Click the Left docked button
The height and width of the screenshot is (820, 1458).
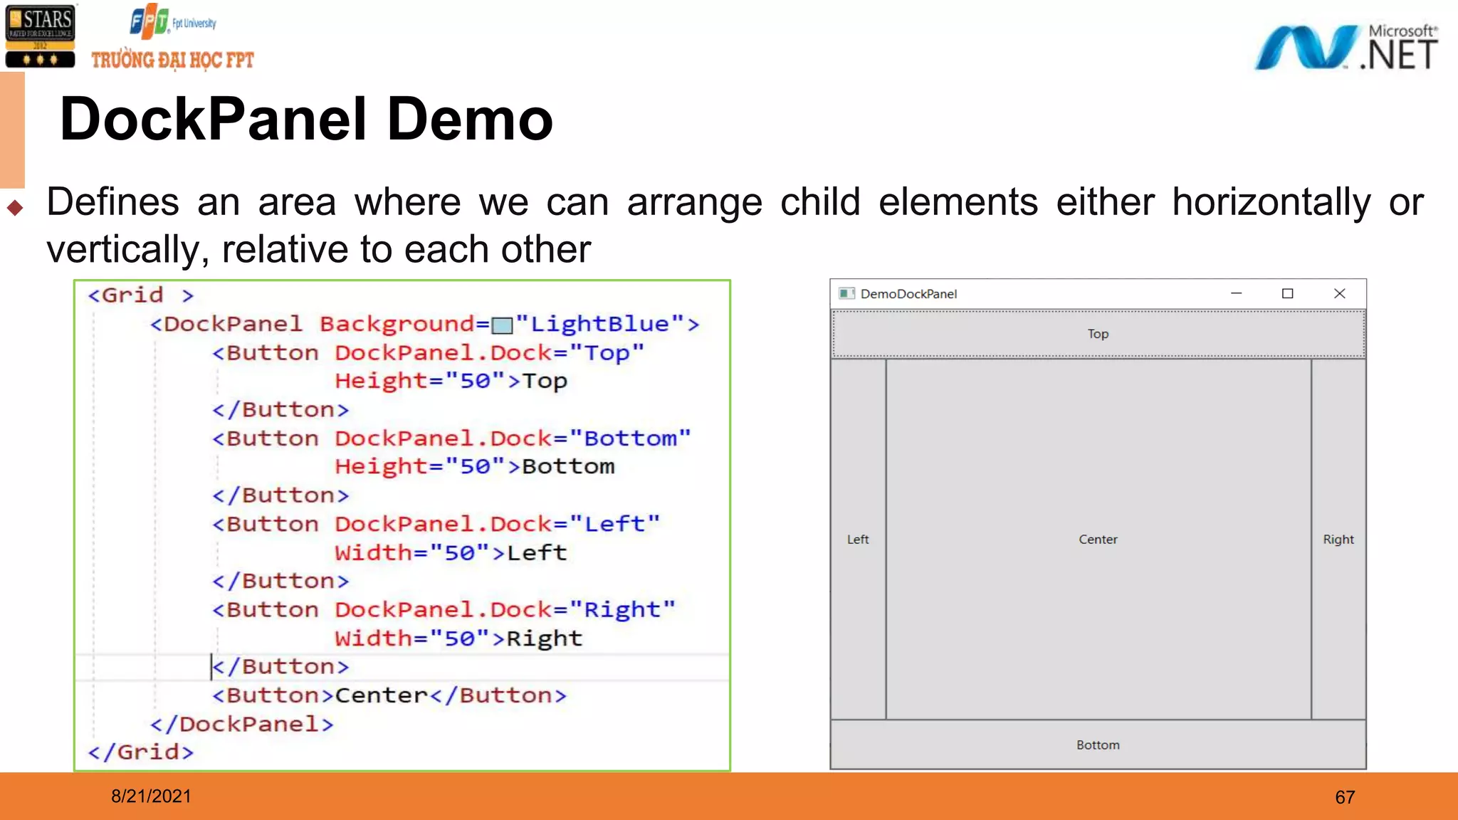[858, 539]
